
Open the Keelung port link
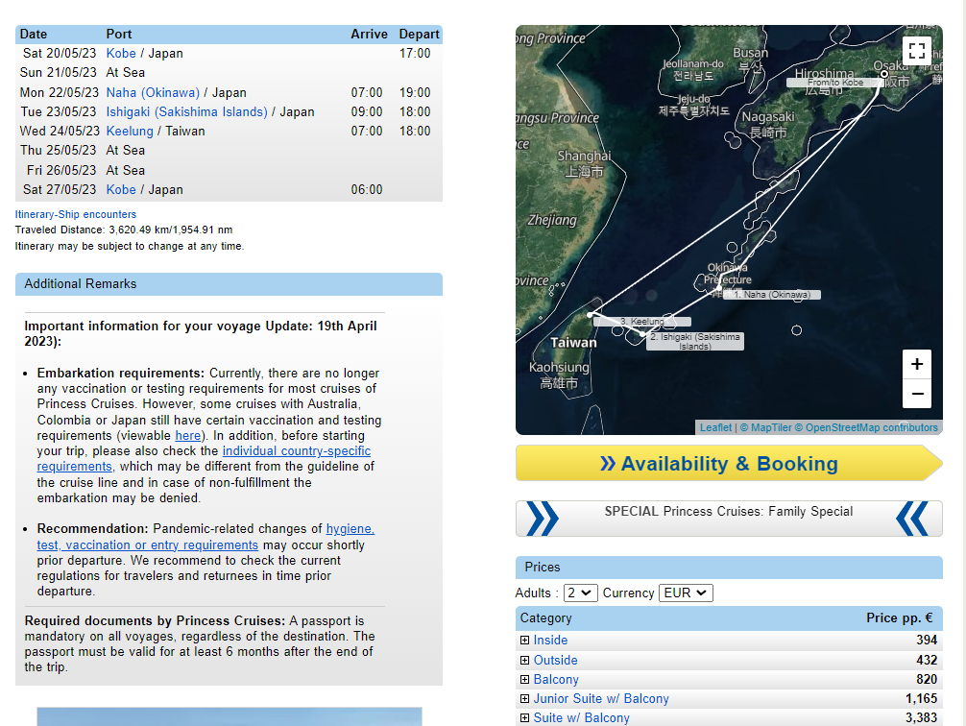coord(130,132)
